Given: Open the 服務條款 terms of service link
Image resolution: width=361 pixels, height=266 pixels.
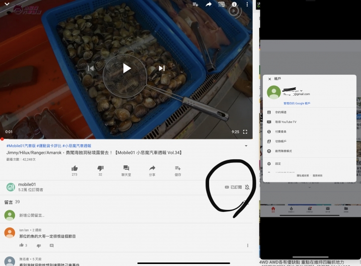Looking at the screenshot, I should point(317,175).
